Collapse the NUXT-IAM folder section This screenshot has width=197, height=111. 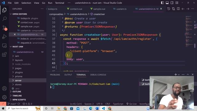18,47
